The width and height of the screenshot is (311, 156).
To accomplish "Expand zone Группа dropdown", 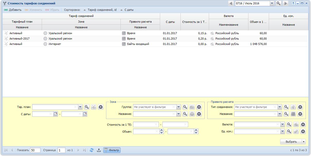I will pos(179,107).
